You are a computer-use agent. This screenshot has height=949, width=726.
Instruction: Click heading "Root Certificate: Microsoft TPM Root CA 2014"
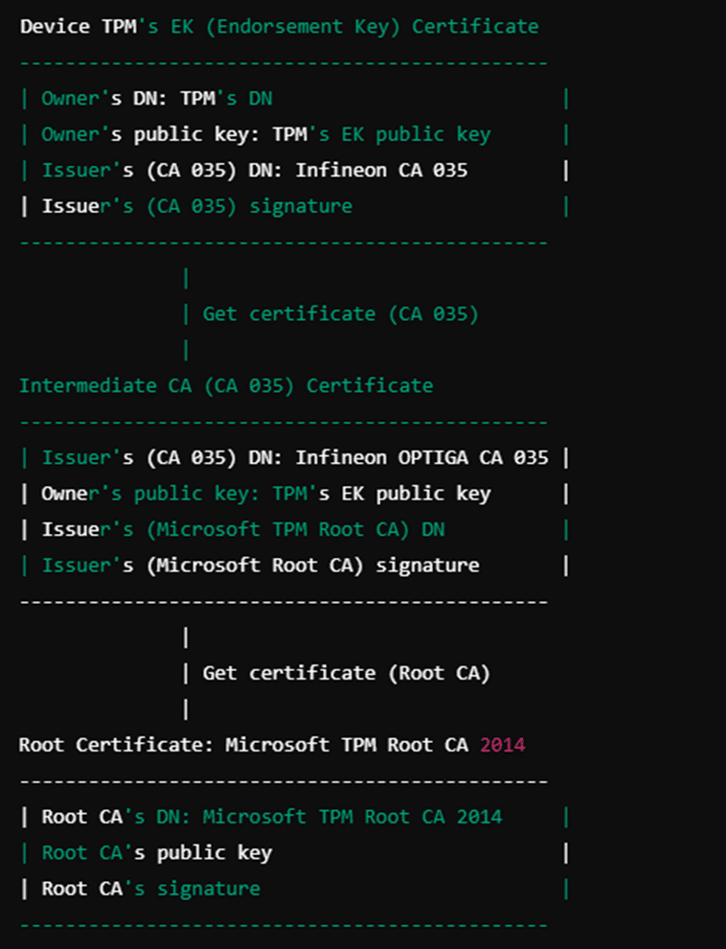click(272, 745)
